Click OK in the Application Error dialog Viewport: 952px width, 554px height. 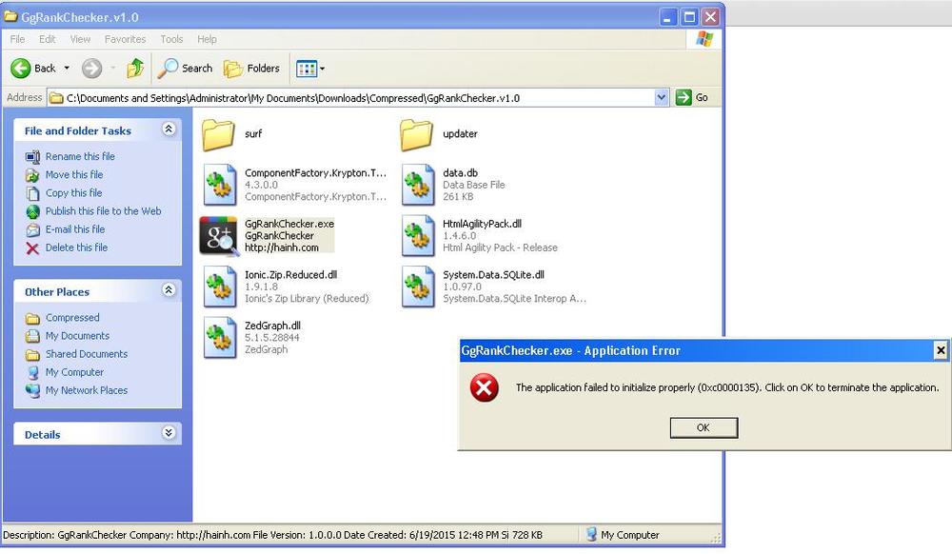click(x=704, y=427)
